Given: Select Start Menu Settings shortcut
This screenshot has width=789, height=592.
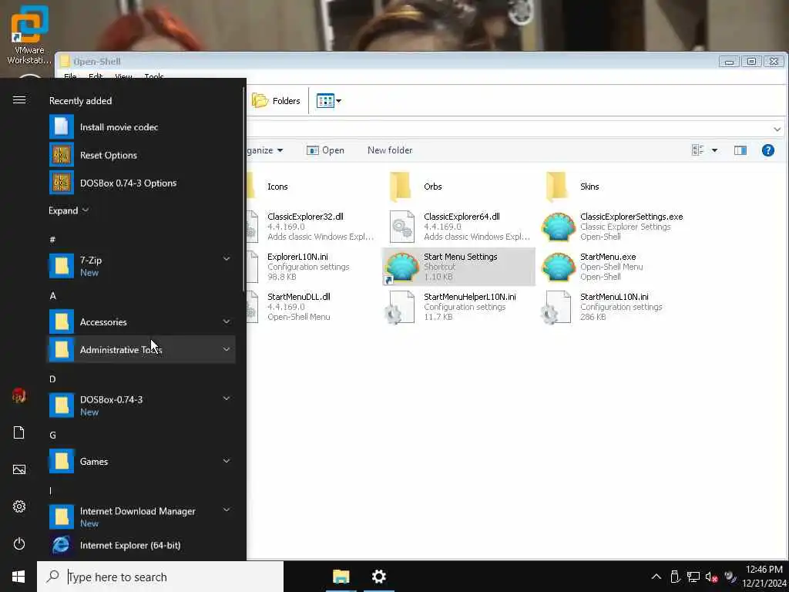Looking at the screenshot, I should coord(458,266).
